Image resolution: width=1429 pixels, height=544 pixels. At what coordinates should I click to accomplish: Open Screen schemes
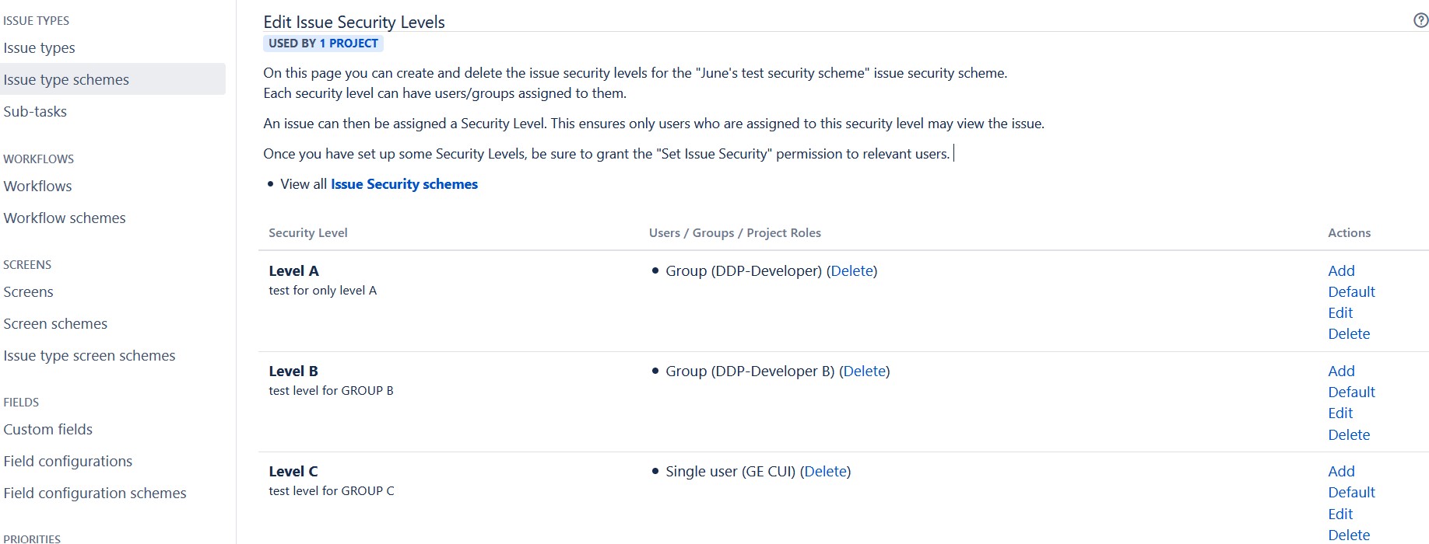pyautogui.click(x=55, y=323)
